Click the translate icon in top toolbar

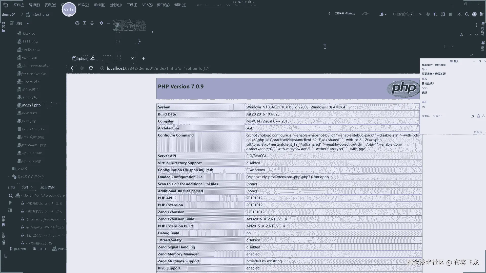(459, 14)
